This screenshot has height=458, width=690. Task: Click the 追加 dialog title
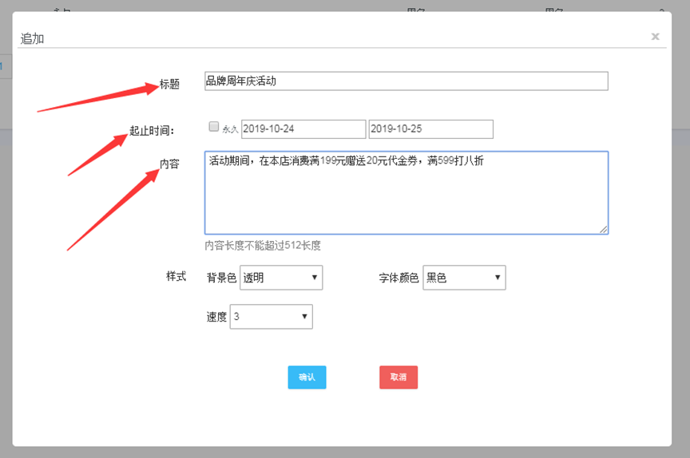(32, 38)
